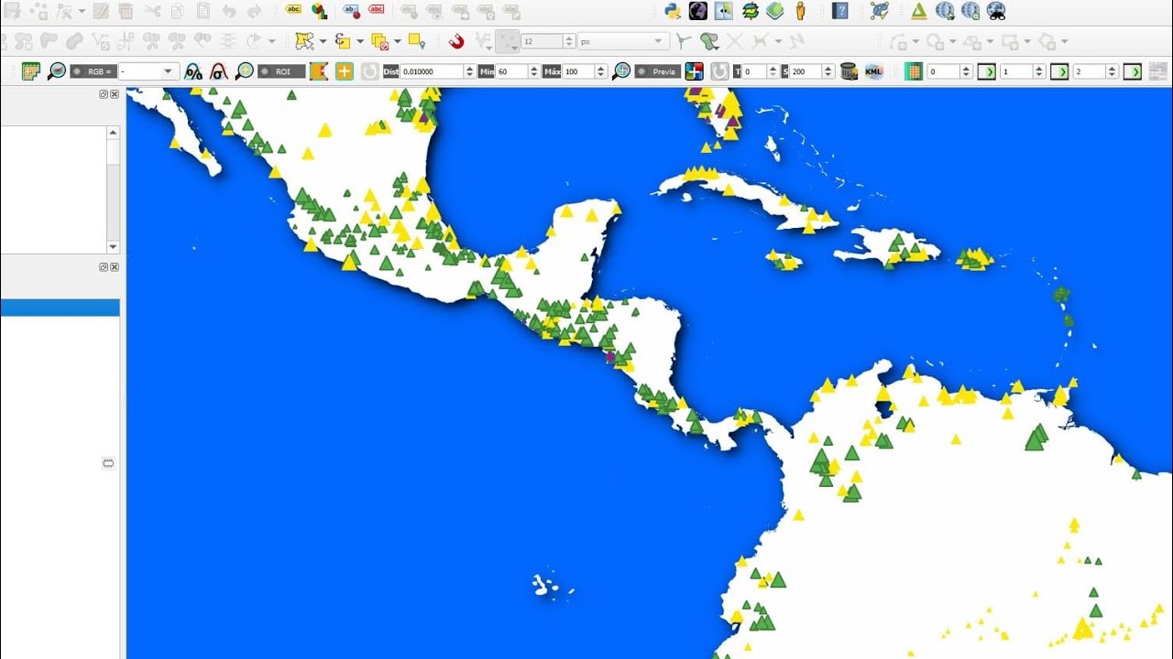Image resolution: width=1173 pixels, height=659 pixels.
Task: Expand select features tool dropdown arrow
Action: click(x=323, y=42)
